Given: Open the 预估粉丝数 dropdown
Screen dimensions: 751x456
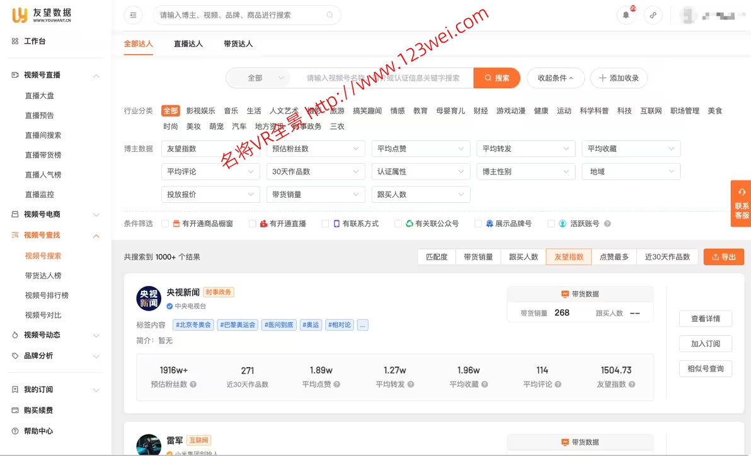Looking at the screenshot, I should (316, 149).
